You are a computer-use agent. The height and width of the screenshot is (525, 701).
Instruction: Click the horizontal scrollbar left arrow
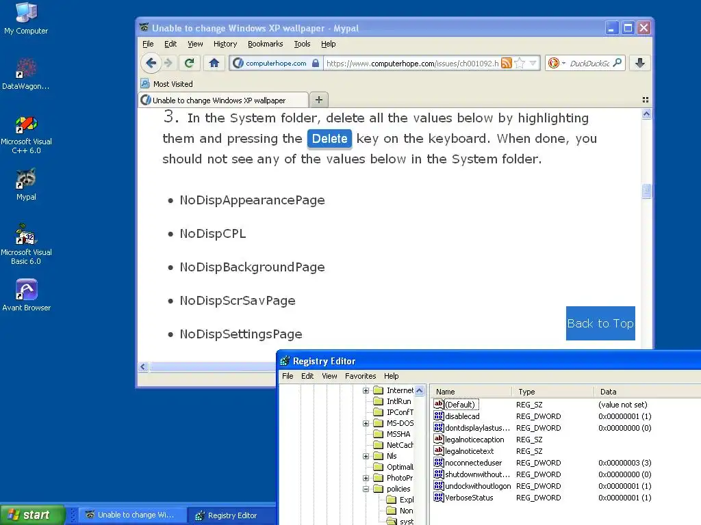143,367
